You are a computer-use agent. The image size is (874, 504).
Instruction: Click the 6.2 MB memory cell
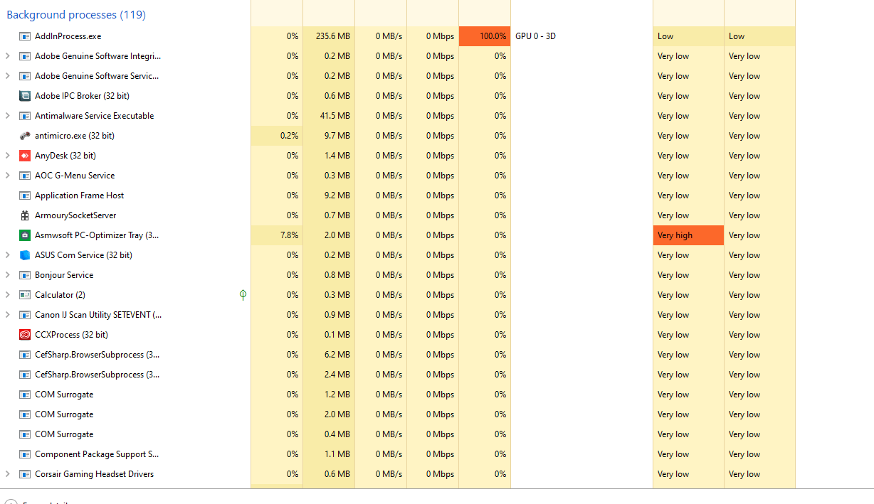coord(329,355)
